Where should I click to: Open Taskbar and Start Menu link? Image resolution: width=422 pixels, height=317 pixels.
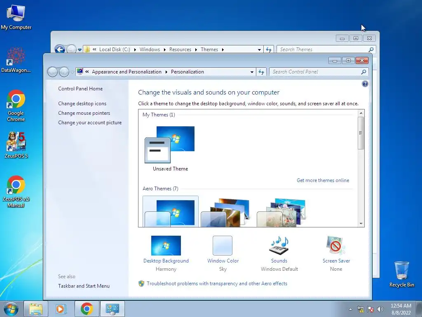(84, 286)
